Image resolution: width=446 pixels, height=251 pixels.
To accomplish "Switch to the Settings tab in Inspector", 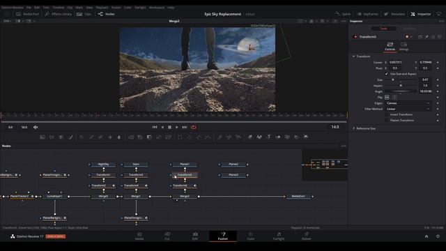I will (x=403, y=47).
